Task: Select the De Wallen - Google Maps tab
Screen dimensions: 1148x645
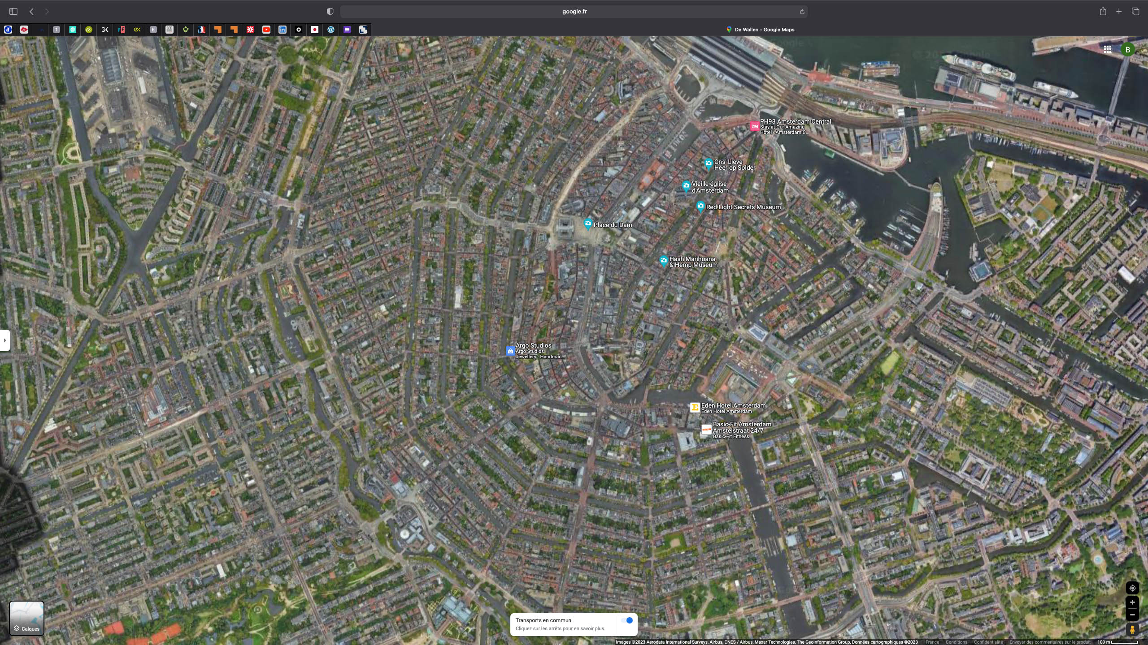Action: [x=760, y=30]
